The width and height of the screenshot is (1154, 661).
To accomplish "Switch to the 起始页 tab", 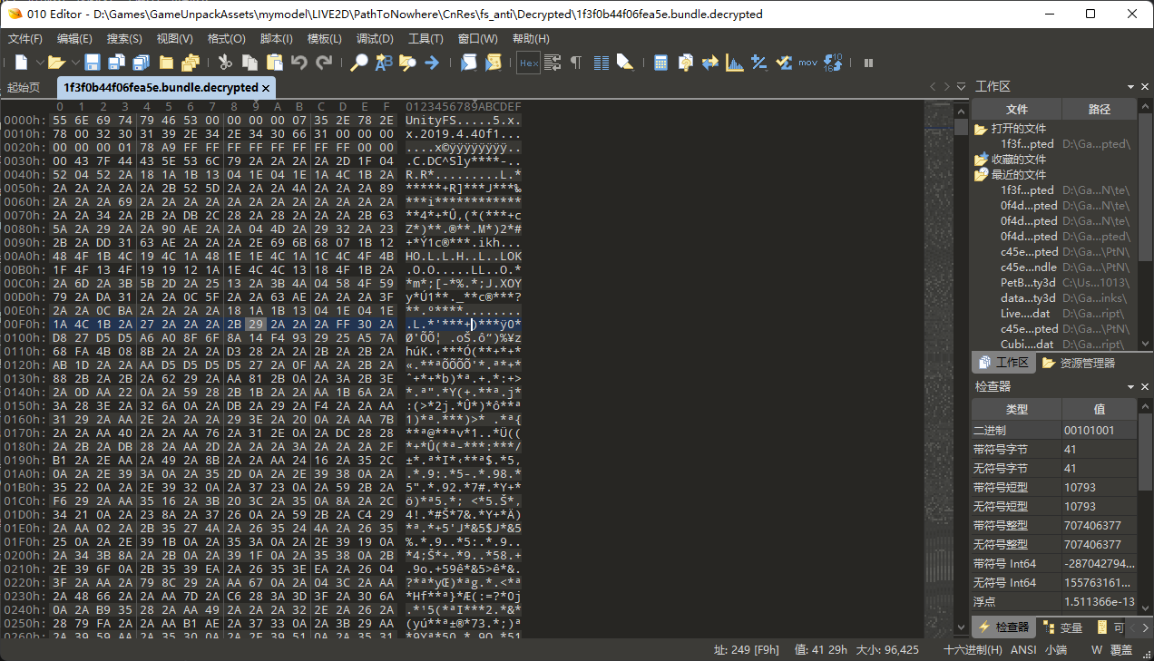I will coord(24,88).
